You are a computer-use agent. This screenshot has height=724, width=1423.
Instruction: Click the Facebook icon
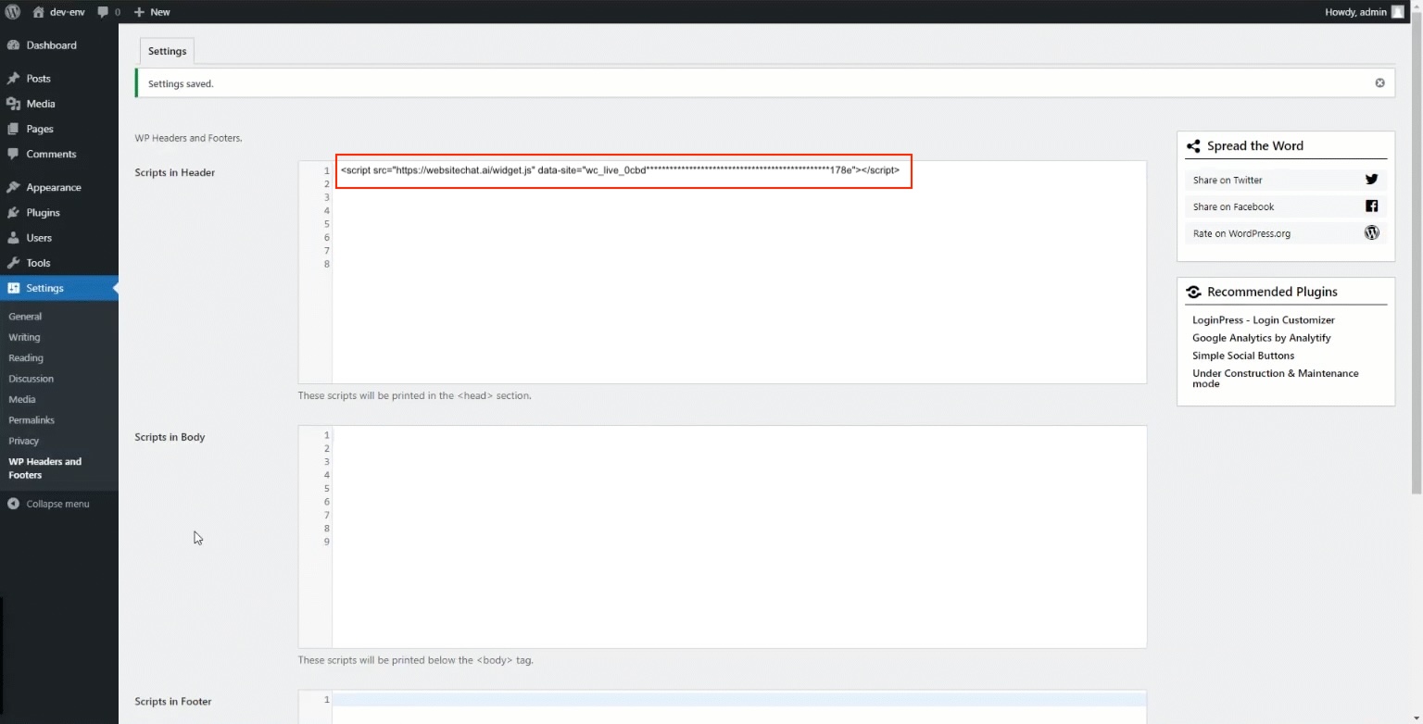[1371, 206]
